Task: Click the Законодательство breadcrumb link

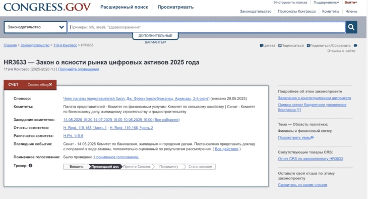Action: (35, 45)
